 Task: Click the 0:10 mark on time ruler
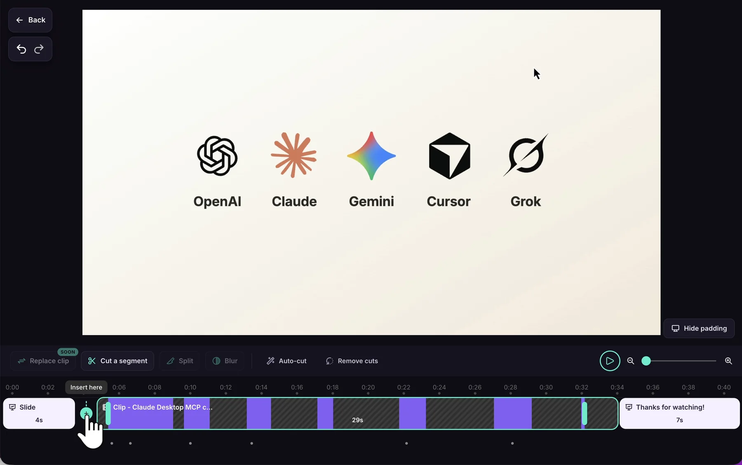click(x=190, y=387)
